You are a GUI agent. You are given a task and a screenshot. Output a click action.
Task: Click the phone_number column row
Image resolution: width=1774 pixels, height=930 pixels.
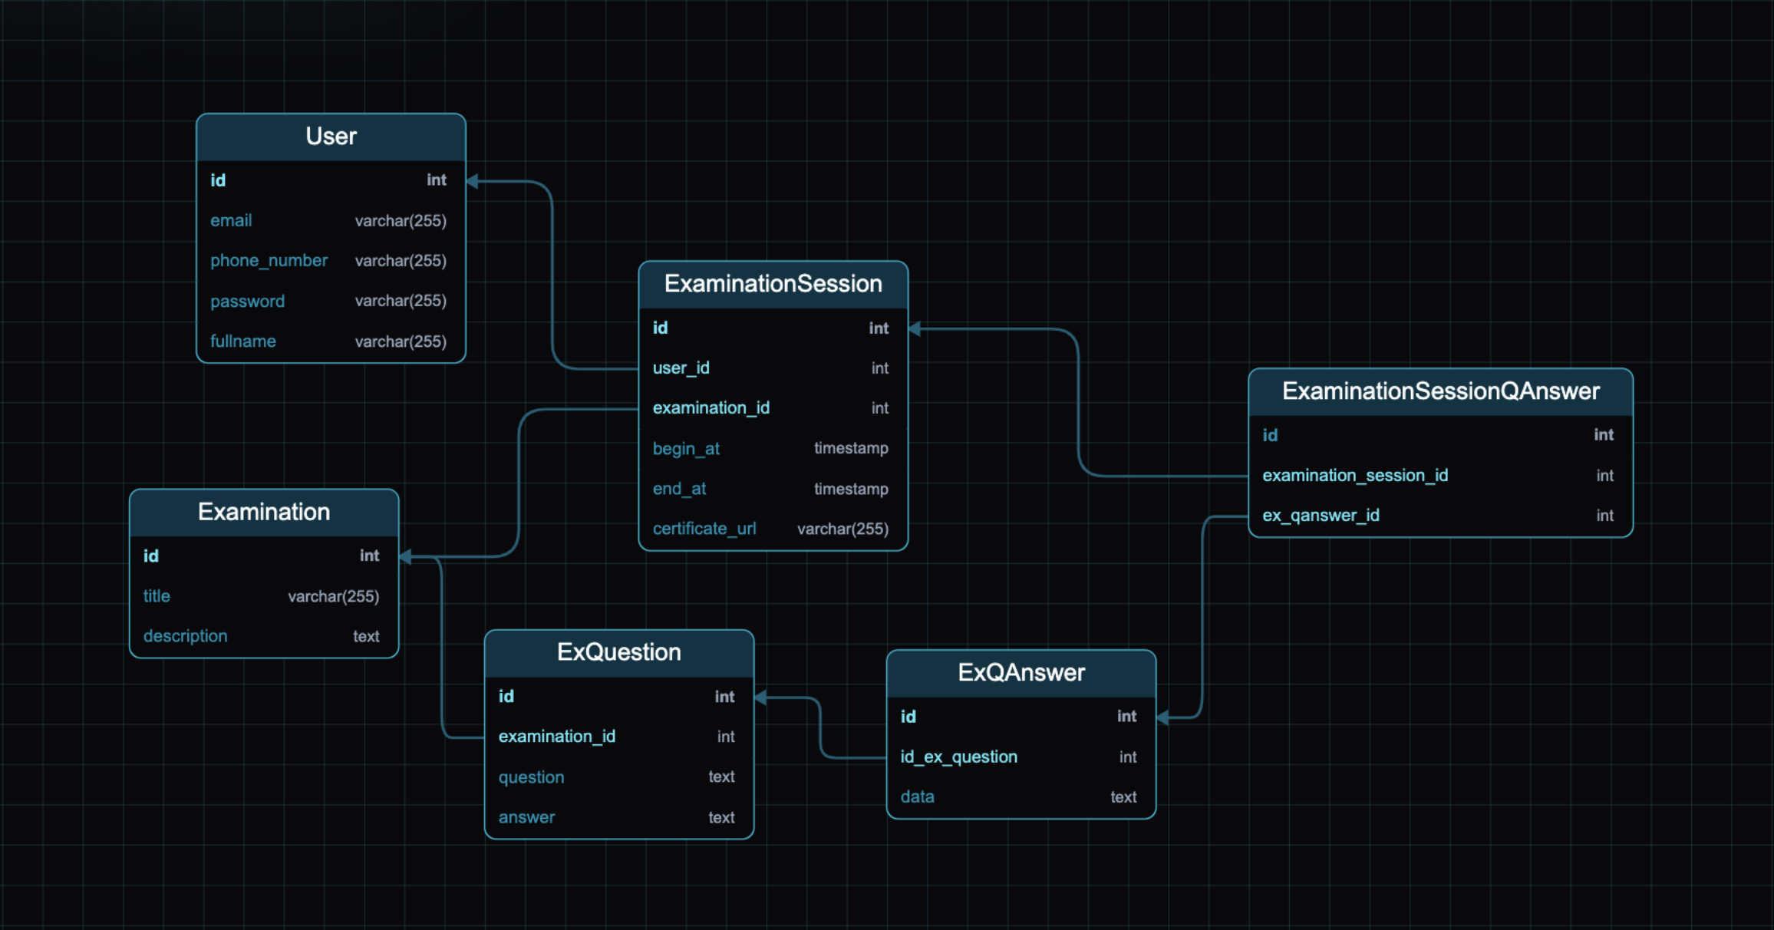[x=269, y=261]
